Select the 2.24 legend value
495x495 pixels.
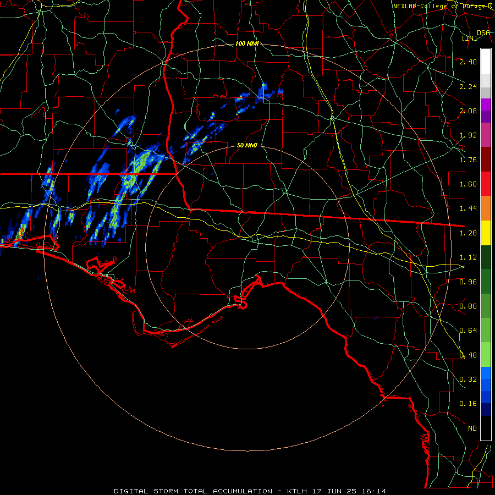pyautogui.click(x=468, y=86)
